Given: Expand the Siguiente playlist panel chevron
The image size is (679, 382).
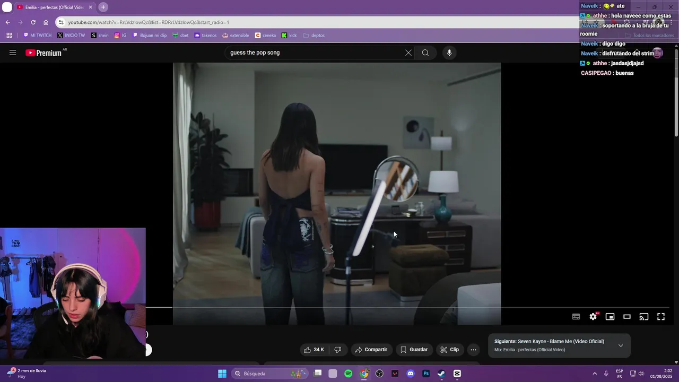Looking at the screenshot, I should [x=621, y=345].
